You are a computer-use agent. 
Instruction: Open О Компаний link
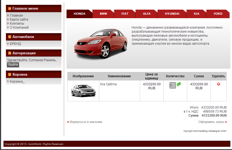19,28
